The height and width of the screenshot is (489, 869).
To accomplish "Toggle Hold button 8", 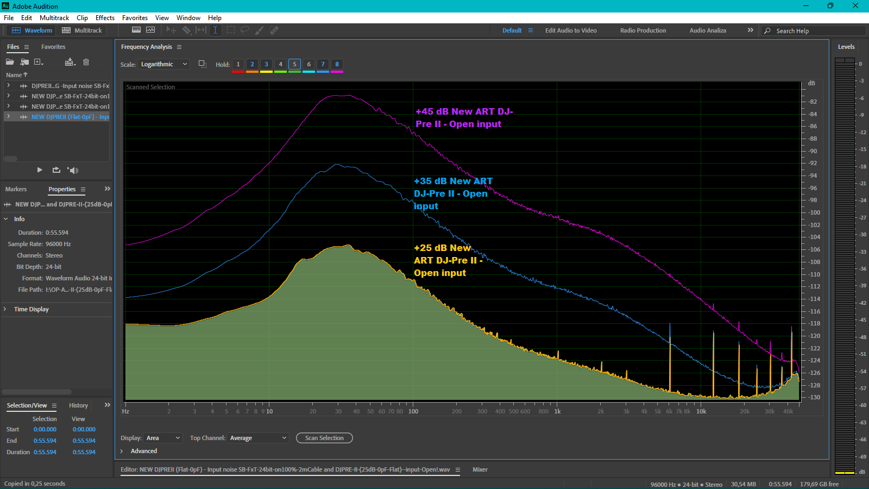I will [x=337, y=65].
